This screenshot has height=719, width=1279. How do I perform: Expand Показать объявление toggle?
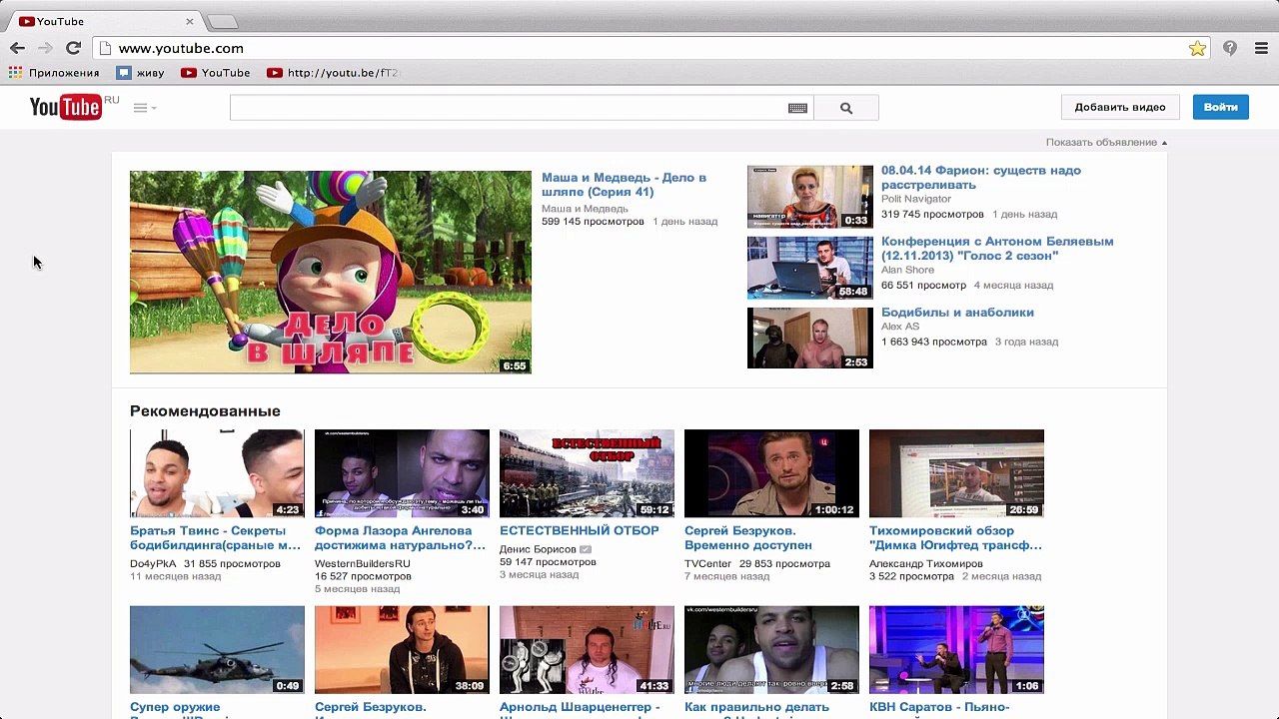(x=1106, y=142)
